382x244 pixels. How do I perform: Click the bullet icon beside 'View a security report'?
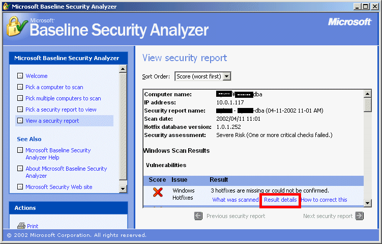[20, 121]
